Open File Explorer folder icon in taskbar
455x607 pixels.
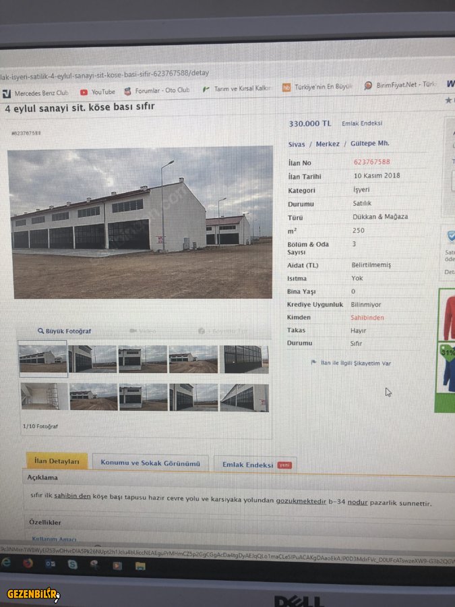(x=140, y=567)
